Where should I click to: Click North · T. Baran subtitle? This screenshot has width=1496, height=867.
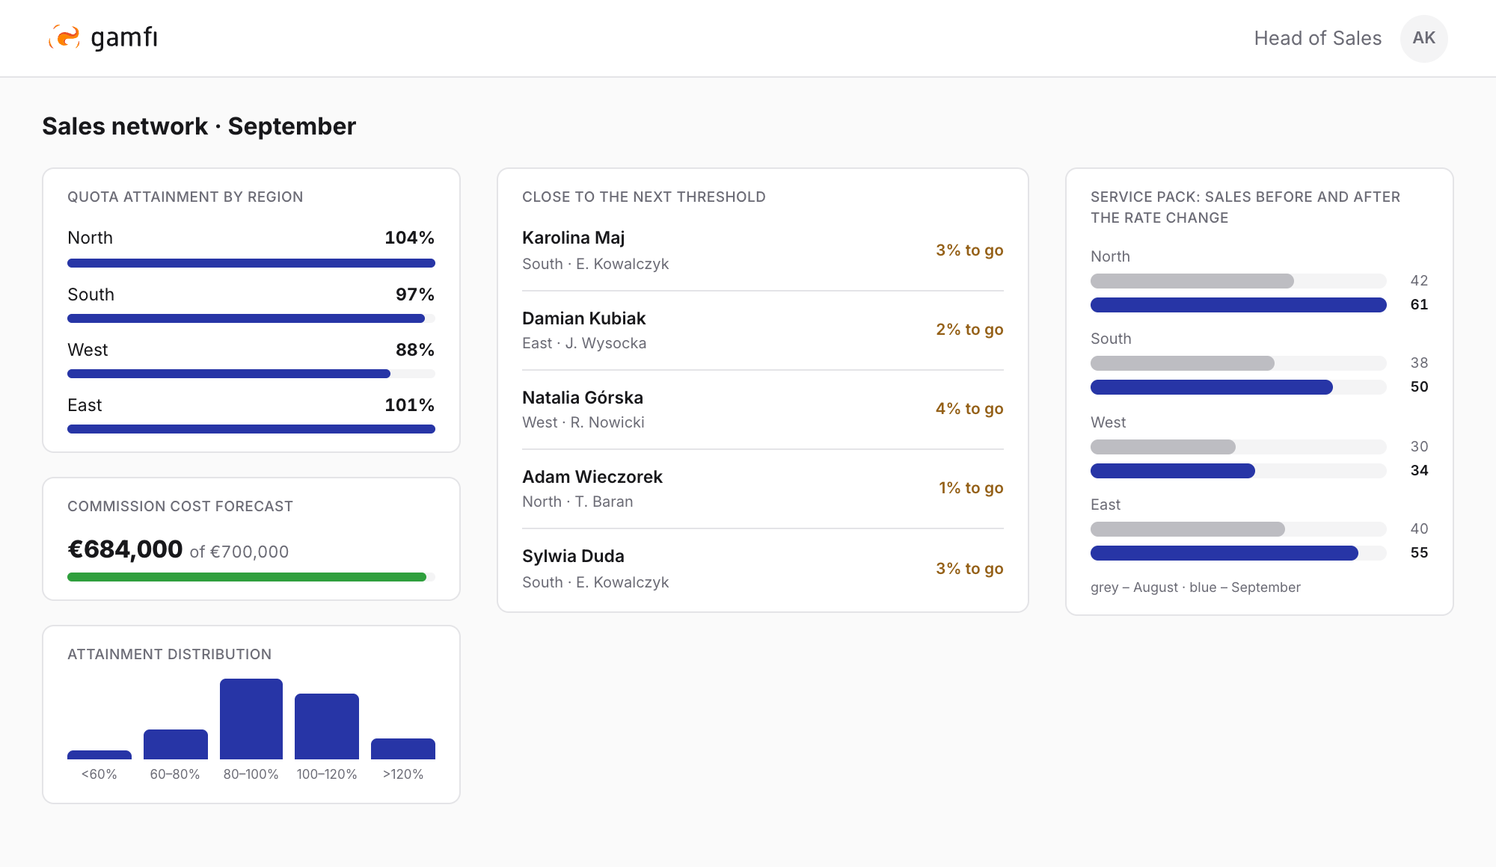[577, 502]
